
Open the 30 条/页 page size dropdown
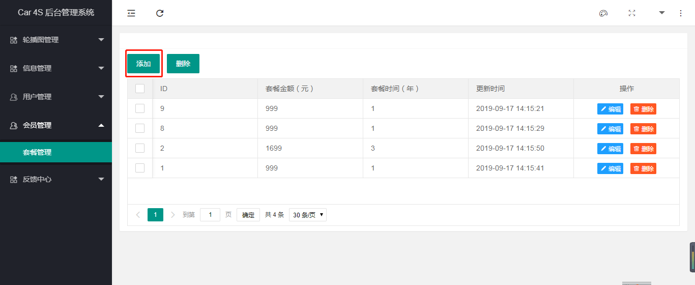[308, 215]
